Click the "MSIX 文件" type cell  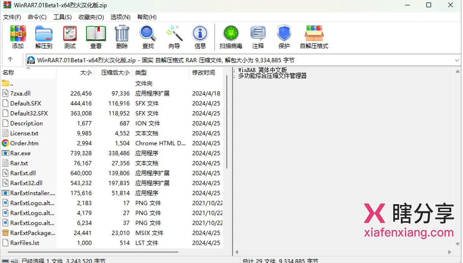coord(149,233)
